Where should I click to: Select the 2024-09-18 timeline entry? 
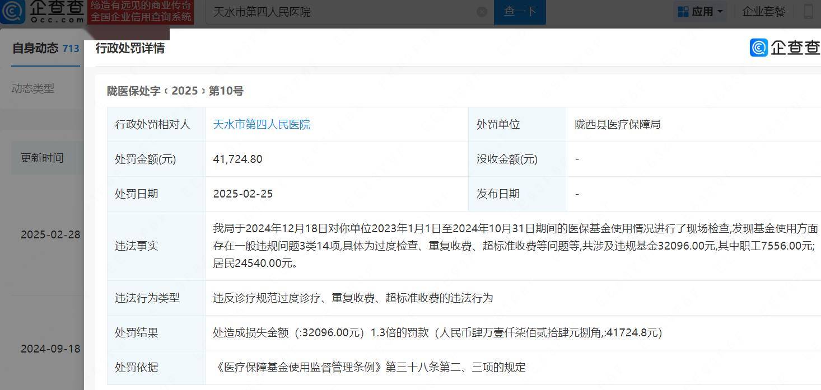click(51, 348)
